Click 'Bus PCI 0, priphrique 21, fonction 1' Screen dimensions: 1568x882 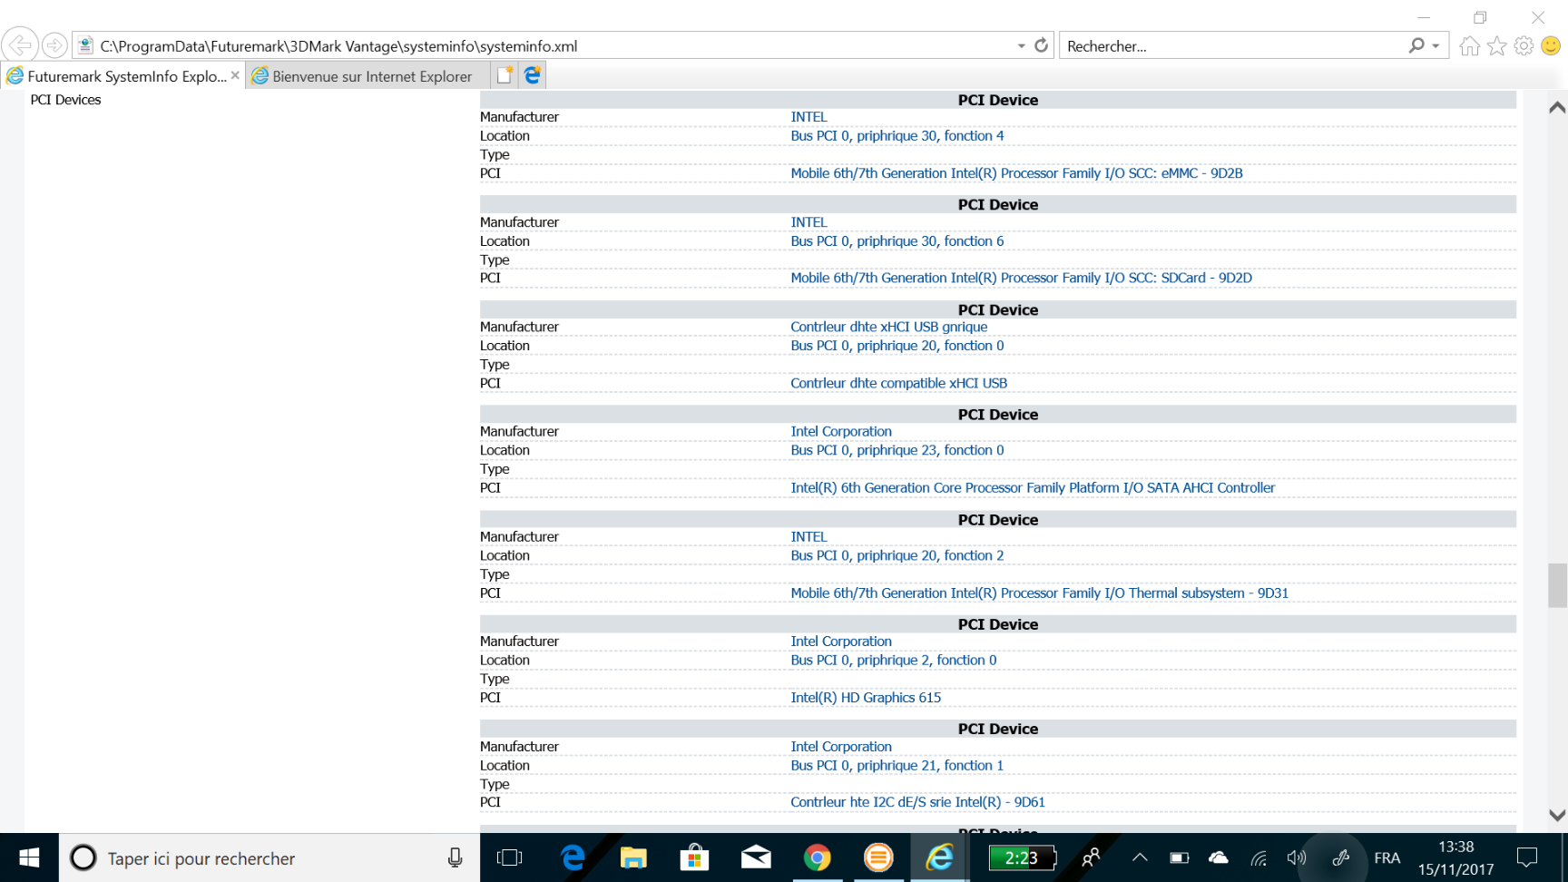[x=897, y=766]
